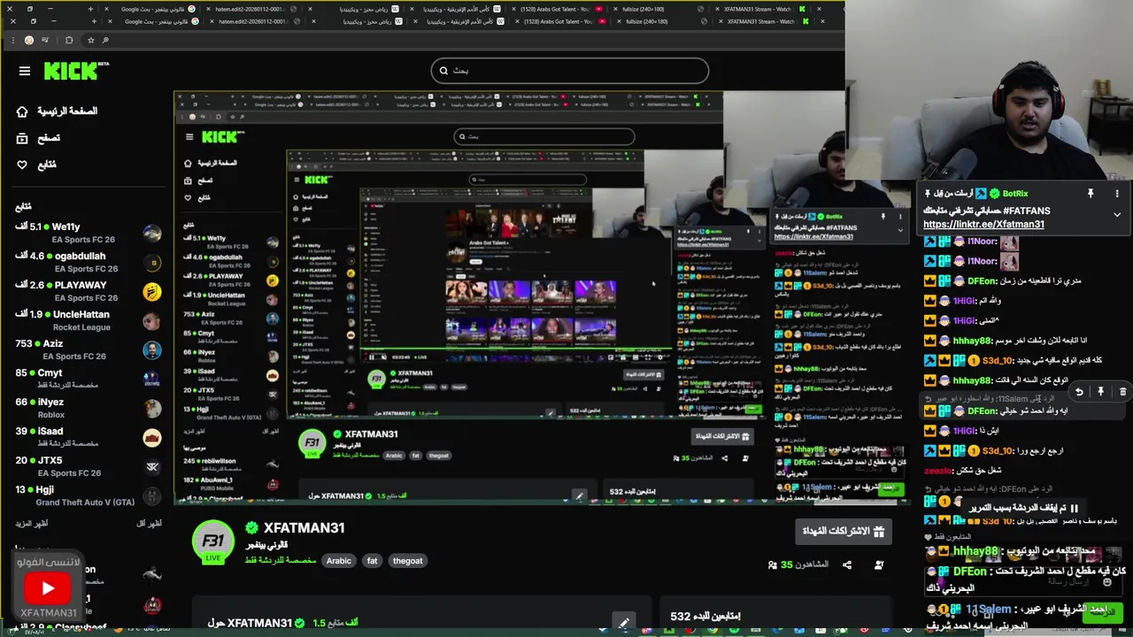Select the fat tag

coord(372,561)
